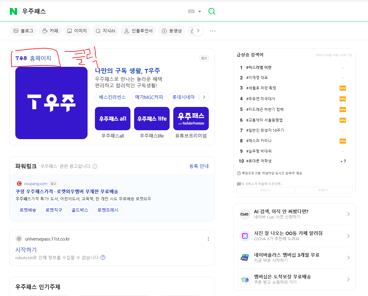Open the 우주패스 life thumbnail
Image resolution: width=368 pixels, height=296 pixels.
coord(152,119)
